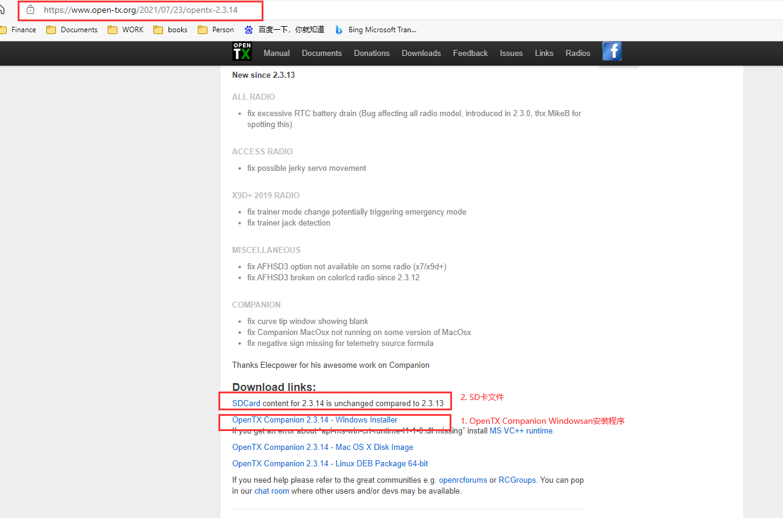Click 'Thanks Elecpower for his awesome work' text
Screen dimensions: 783x518
point(331,365)
